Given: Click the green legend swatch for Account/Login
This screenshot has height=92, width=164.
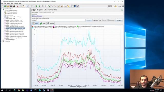Looking at the screenshot, I should 78,26.
